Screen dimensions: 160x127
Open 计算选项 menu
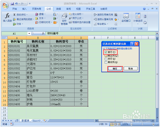tap(138, 19)
